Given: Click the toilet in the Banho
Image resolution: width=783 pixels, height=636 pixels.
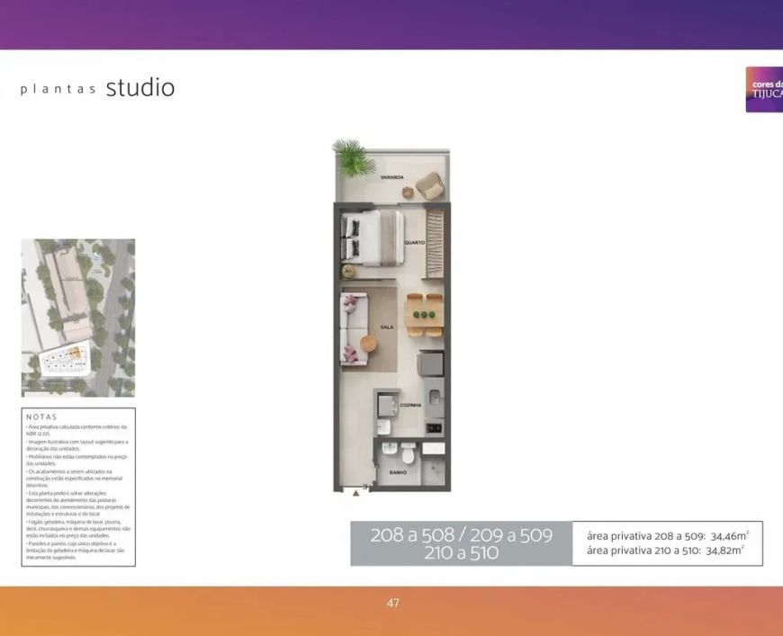Looking at the screenshot, I should tap(408, 452).
